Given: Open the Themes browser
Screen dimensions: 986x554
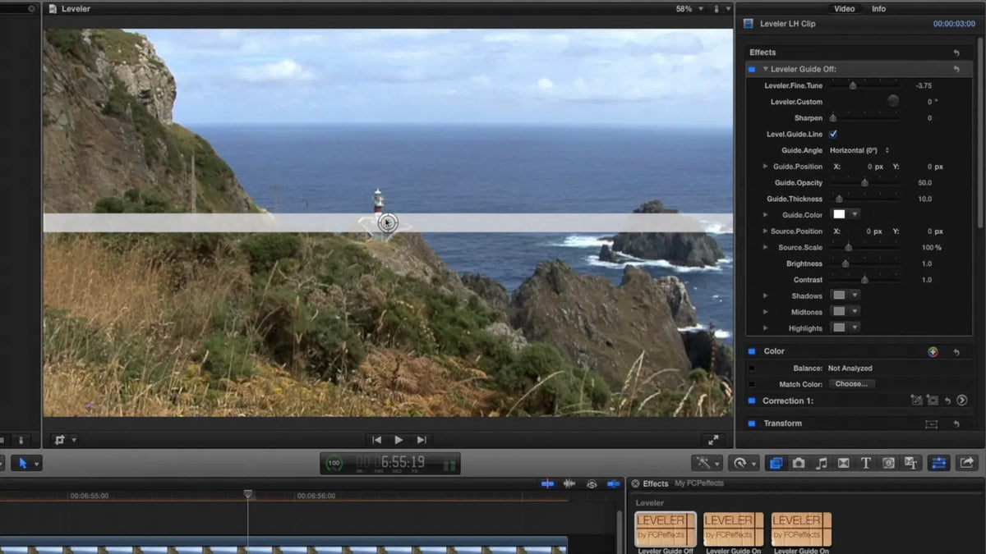Looking at the screenshot, I should coord(910,463).
